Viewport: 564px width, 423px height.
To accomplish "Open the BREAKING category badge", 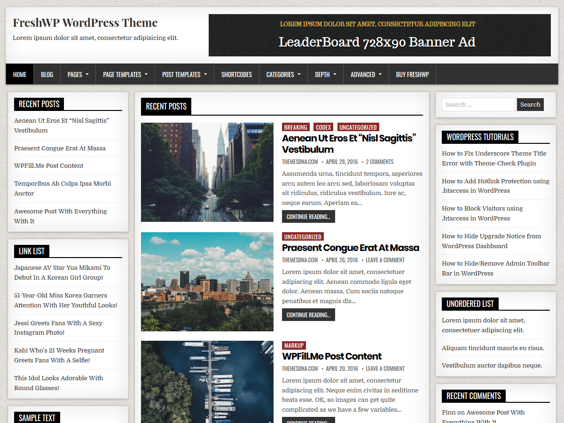I will [296, 127].
